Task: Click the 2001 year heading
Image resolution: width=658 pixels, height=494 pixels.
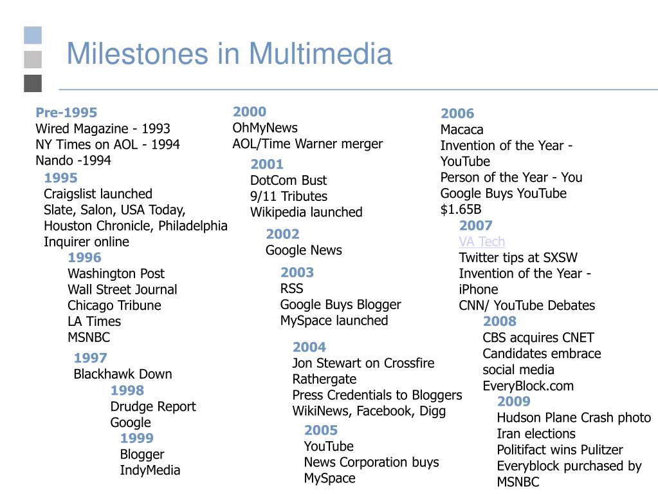Action: pyautogui.click(x=267, y=164)
